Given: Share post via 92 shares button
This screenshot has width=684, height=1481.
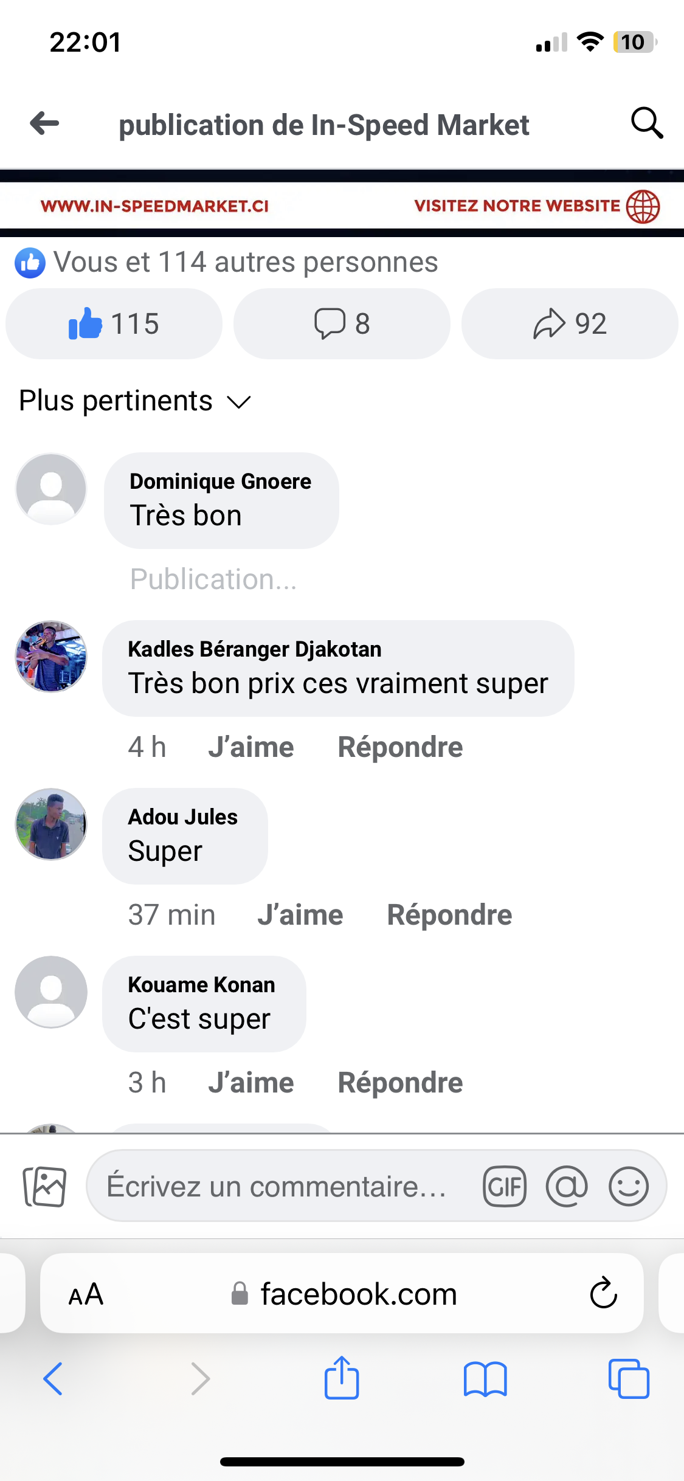Looking at the screenshot, I should click(570, 323).
